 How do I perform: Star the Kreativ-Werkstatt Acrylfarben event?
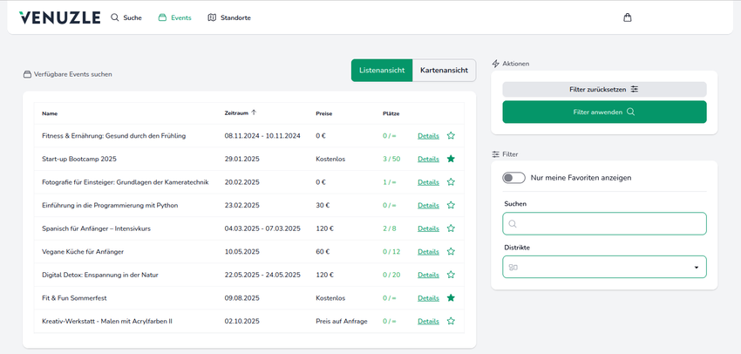click(x=451, y=321)
